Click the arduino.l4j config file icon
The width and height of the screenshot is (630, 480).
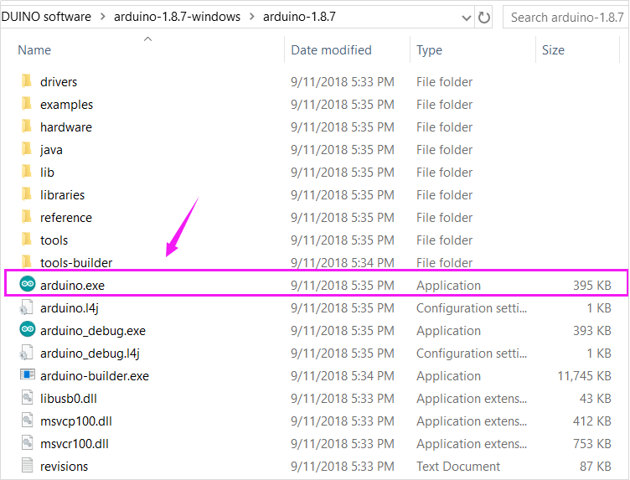pos(27,307)
